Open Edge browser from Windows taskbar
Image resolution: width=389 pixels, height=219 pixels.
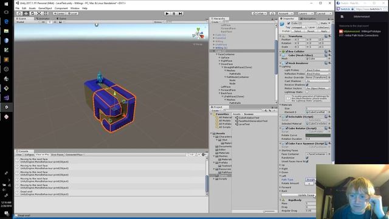7,22
